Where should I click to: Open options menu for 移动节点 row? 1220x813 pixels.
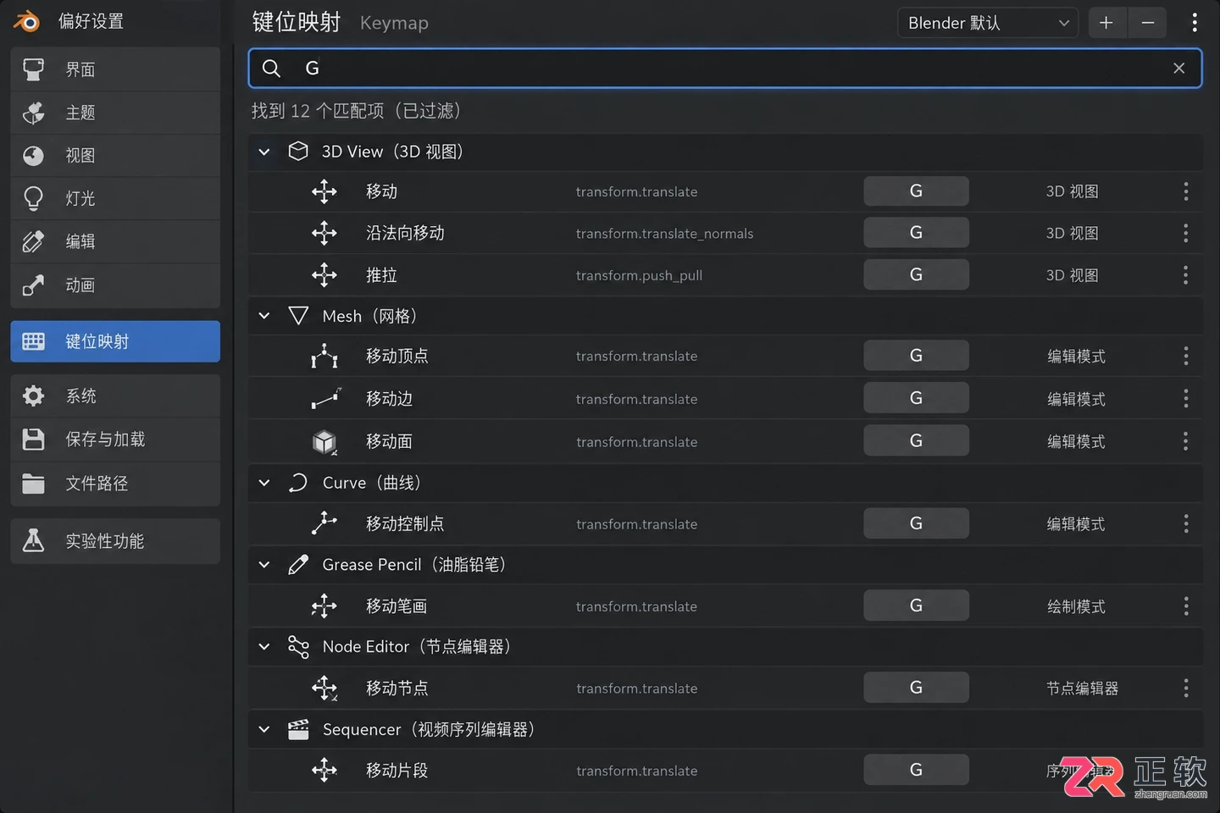click(x=1185, y=689)
